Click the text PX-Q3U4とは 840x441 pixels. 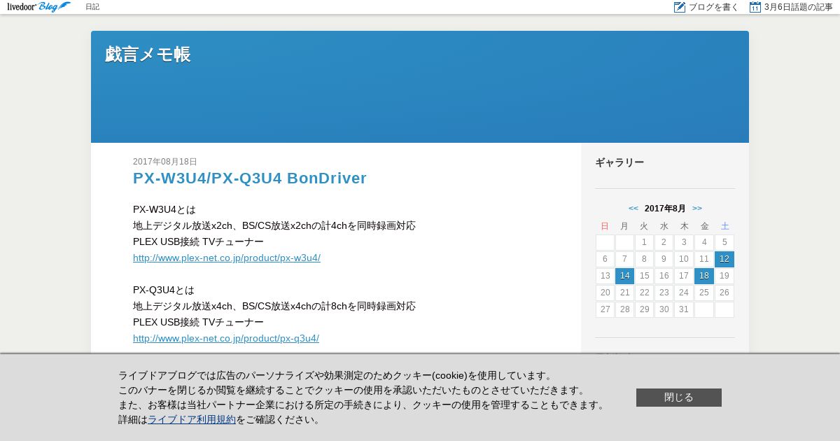coord(164,290)
